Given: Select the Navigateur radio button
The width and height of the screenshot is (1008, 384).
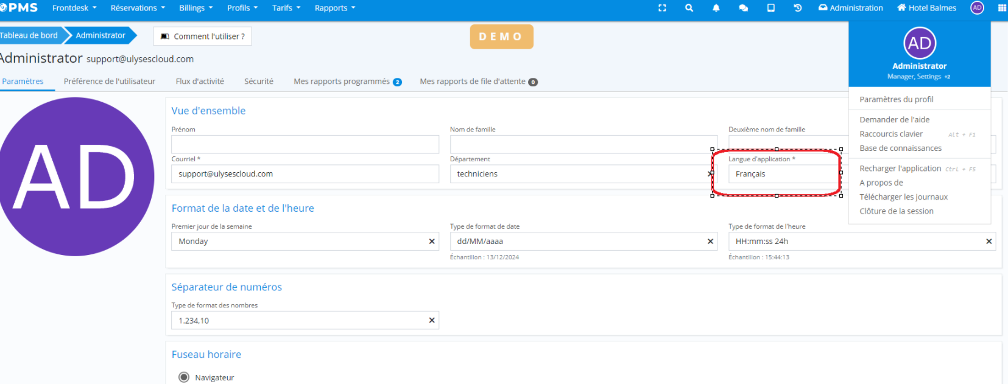Looking at the screenshot, I should point(184,377).
